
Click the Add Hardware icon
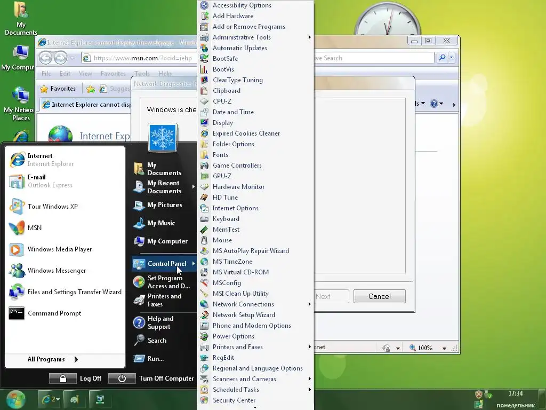tap(204, 16)
